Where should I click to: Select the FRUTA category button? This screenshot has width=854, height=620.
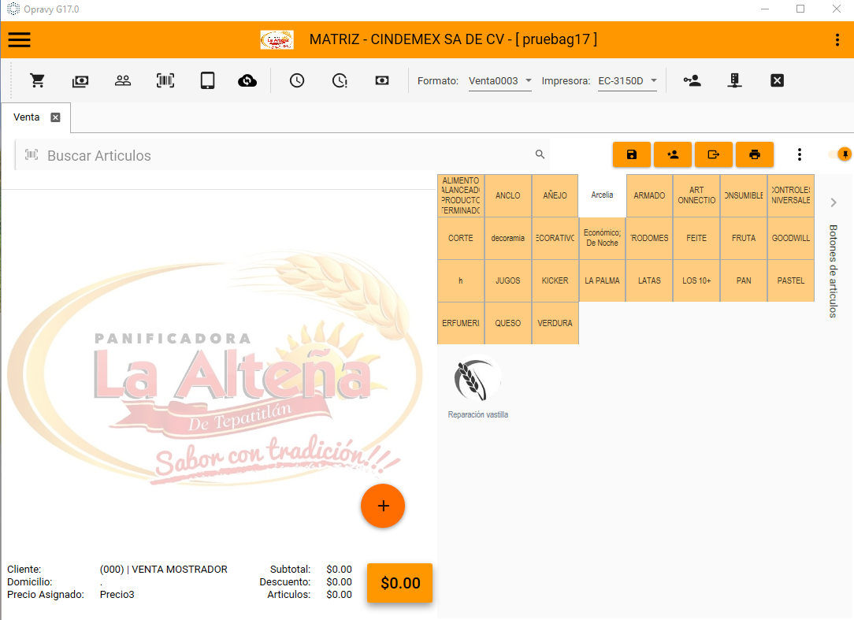pyautogui.click(x=744, y=238)
